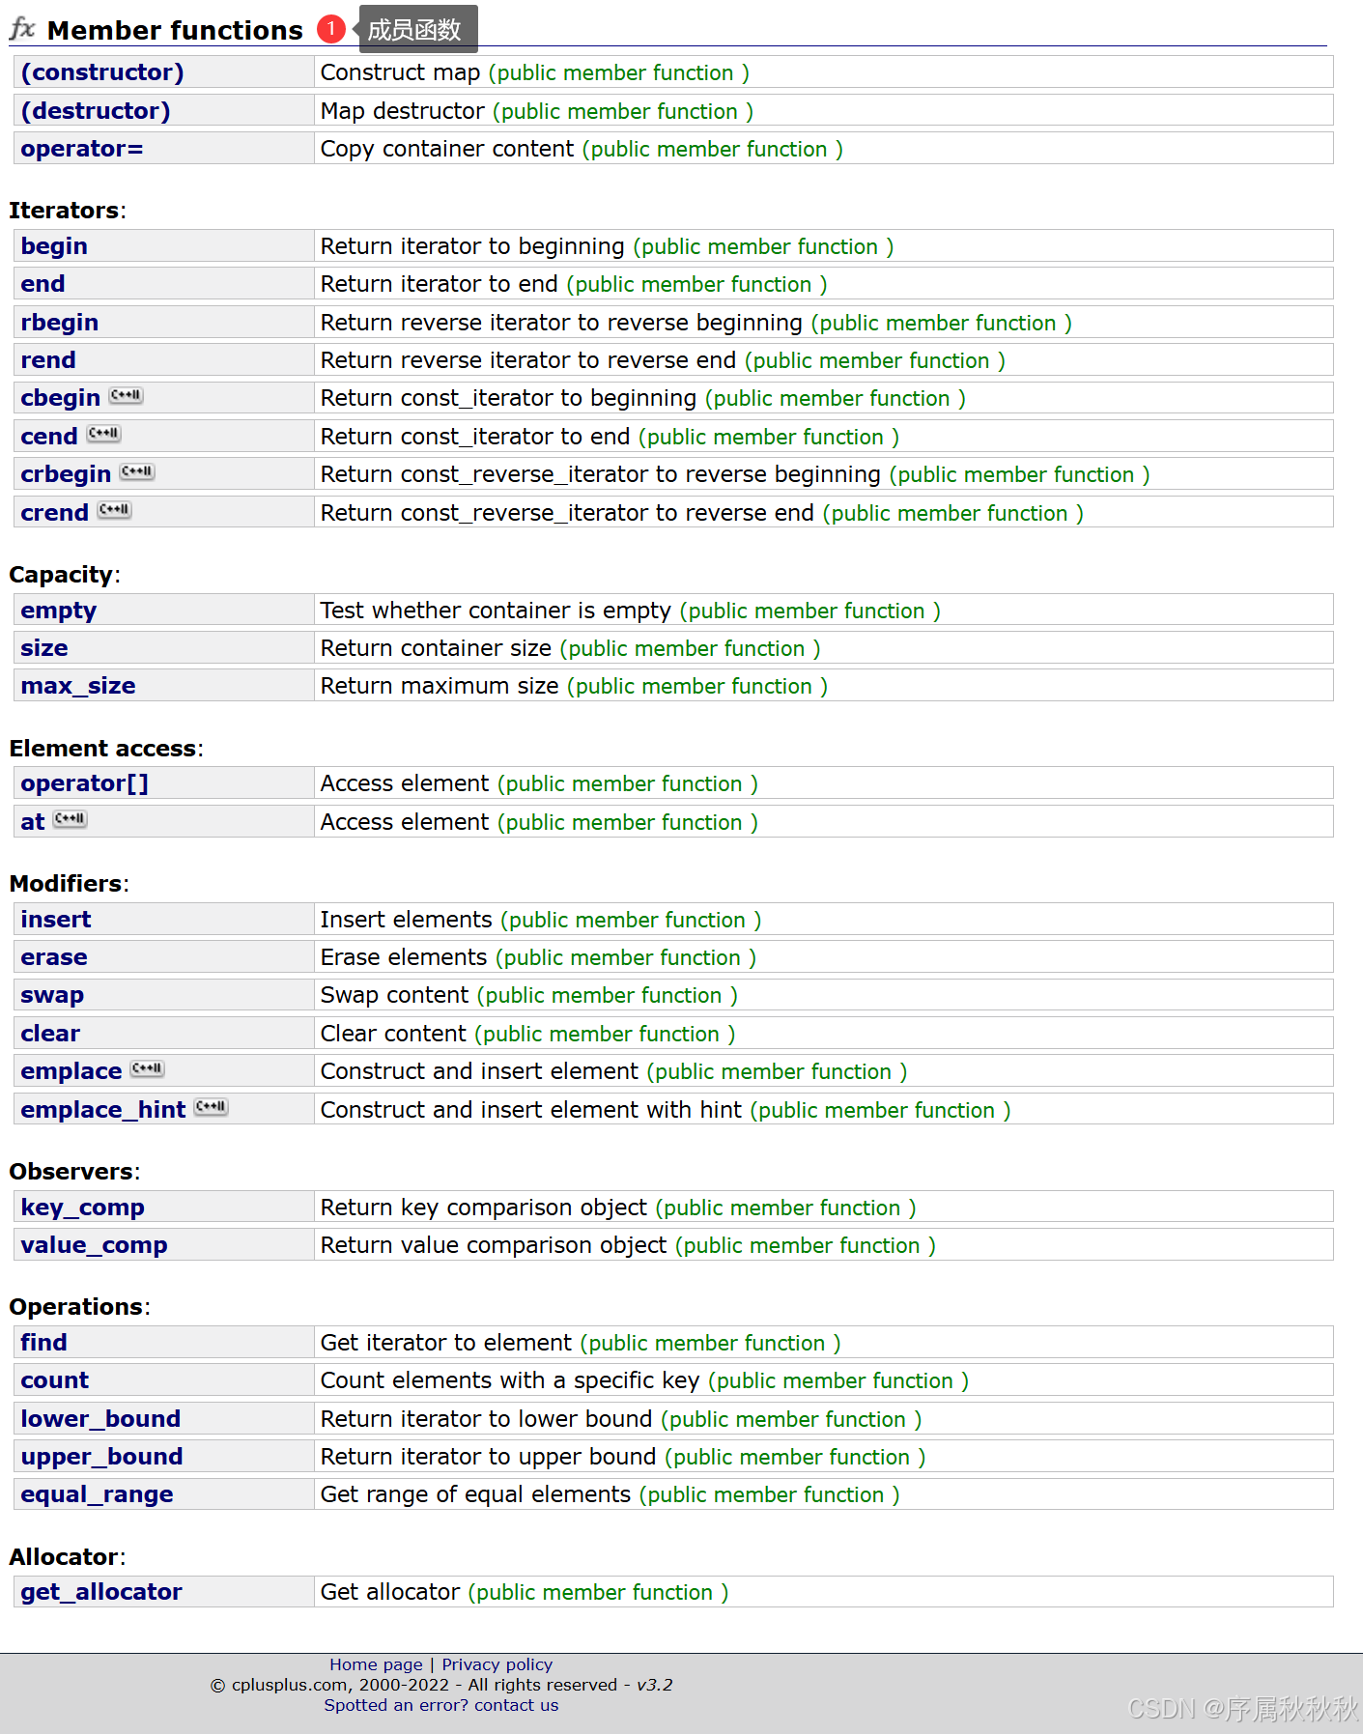Image resolution: width=1363 pixels, height=1734 pixels.
Task: Click the C++11 badge beside cend
Action: pyautogui.click(x=103, y=434)
